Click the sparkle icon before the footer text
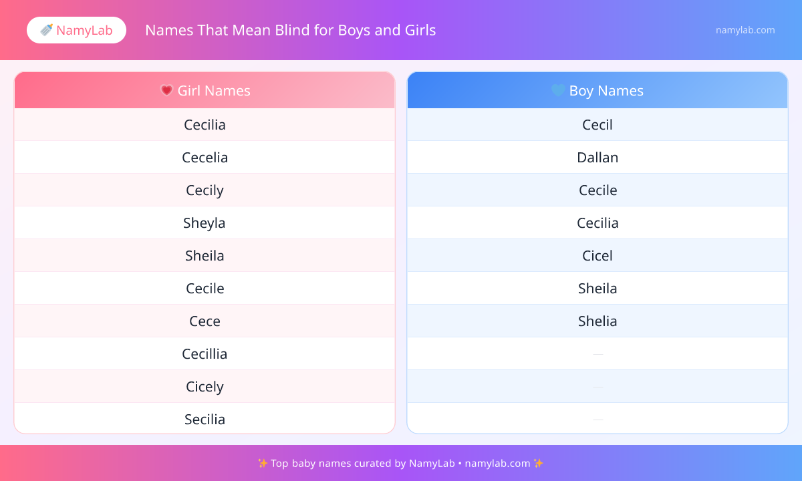Image resolution: width=802 pixels, height=481 pixels. tap(263, 463)
